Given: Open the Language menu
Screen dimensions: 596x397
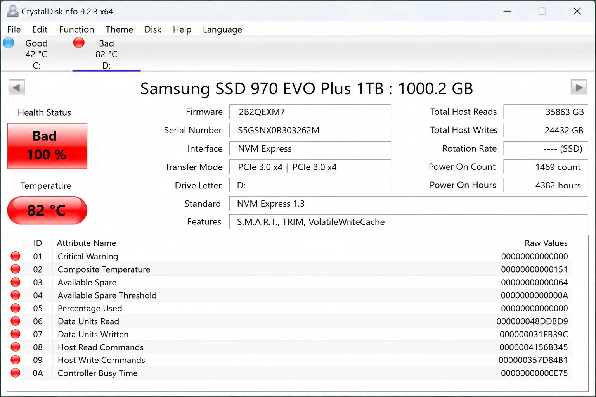Looking at the screenshot, I should point(222,29).
